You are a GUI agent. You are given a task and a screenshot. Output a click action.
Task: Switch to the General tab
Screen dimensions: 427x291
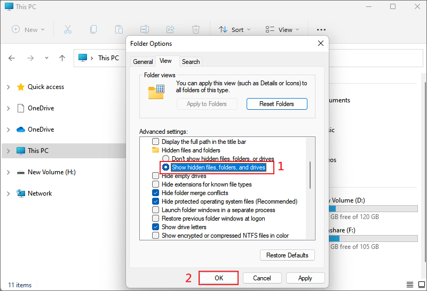click(143, 62)
